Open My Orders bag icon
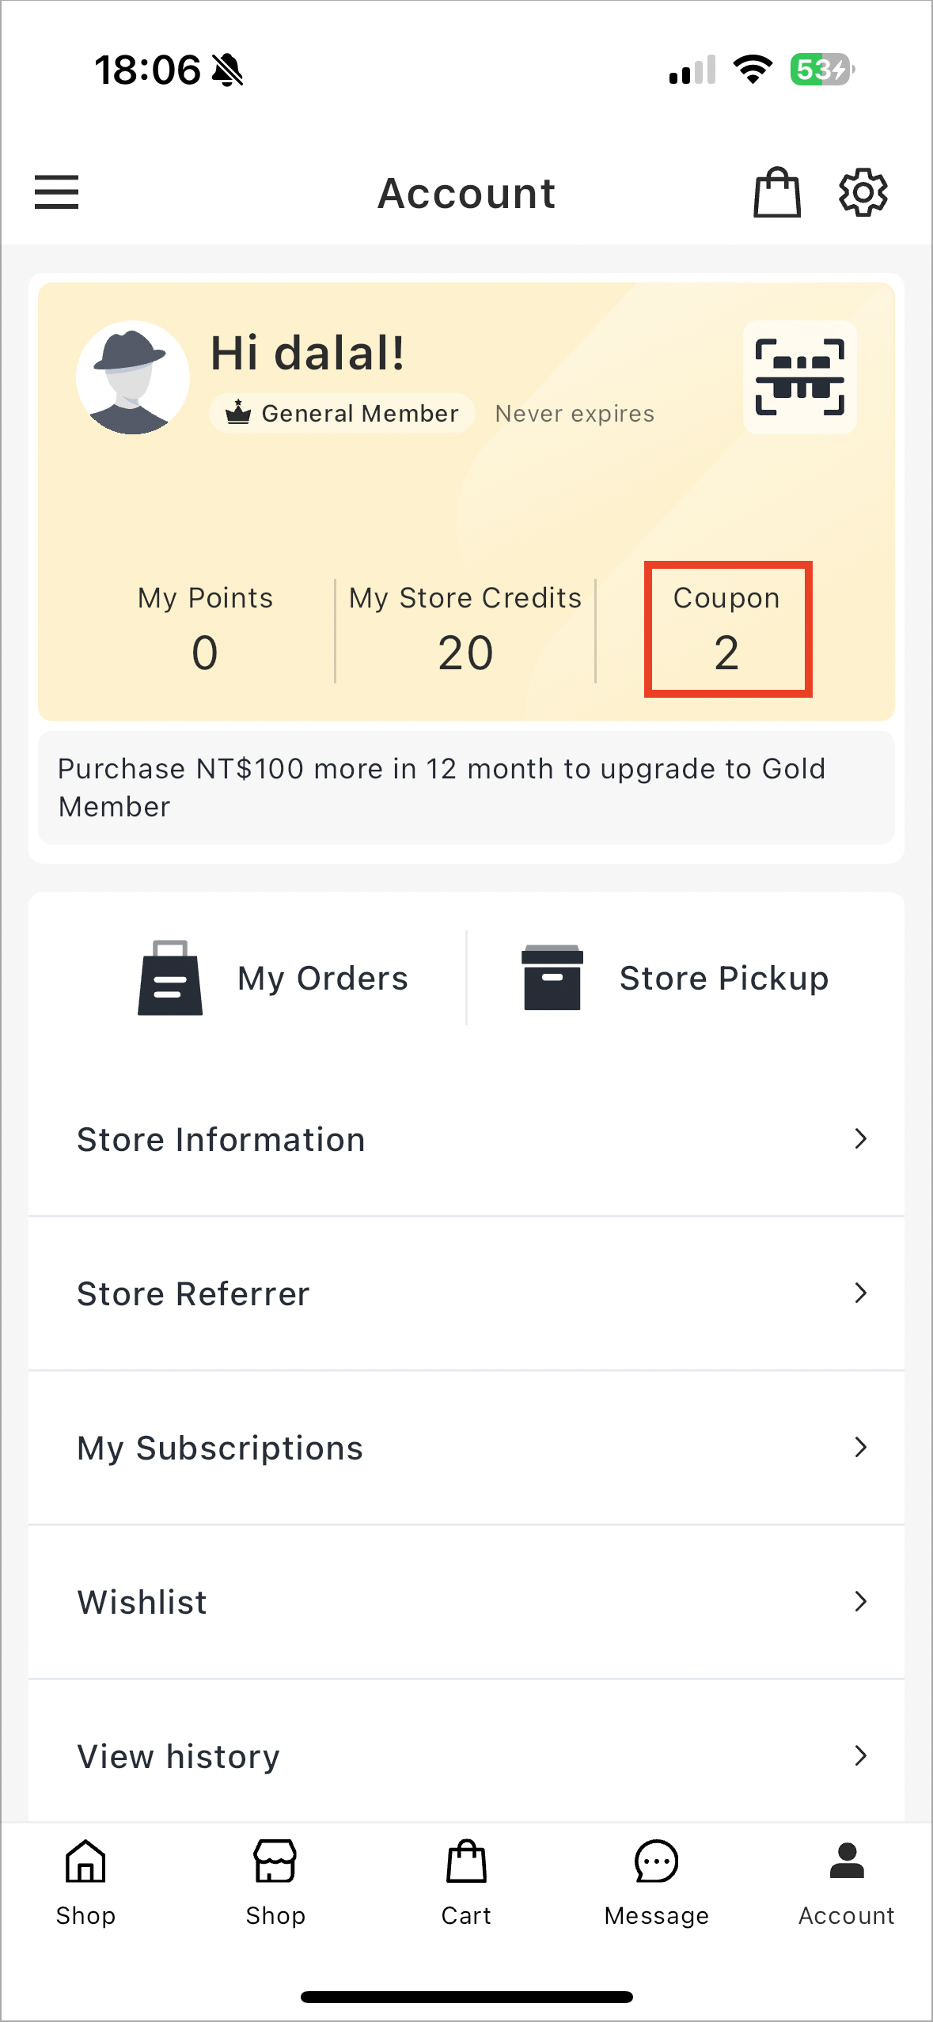The image size is (933, 2022). [170, 978]
